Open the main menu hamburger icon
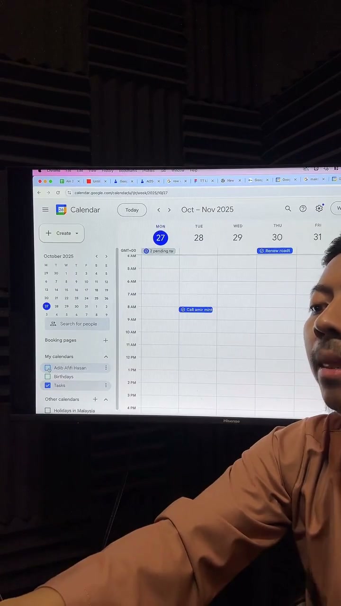The height and width of the screenshot is (606, 341). pos(45,210)
